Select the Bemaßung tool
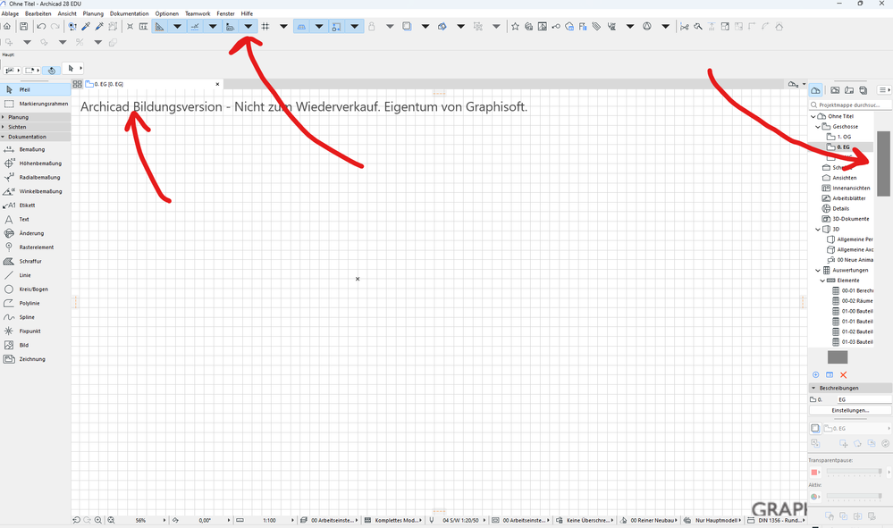The height and width of the screenshot is (528, 893). click(36, 149)
